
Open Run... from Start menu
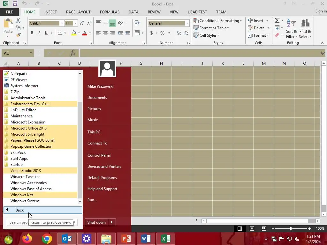[x=92, y=200]
